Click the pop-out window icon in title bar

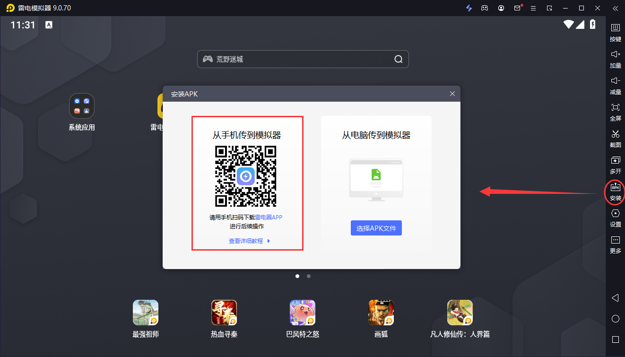click(x=549, y=8)
